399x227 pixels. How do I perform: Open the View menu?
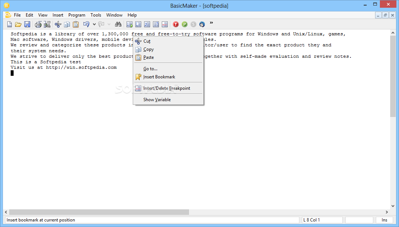point(43,15)
